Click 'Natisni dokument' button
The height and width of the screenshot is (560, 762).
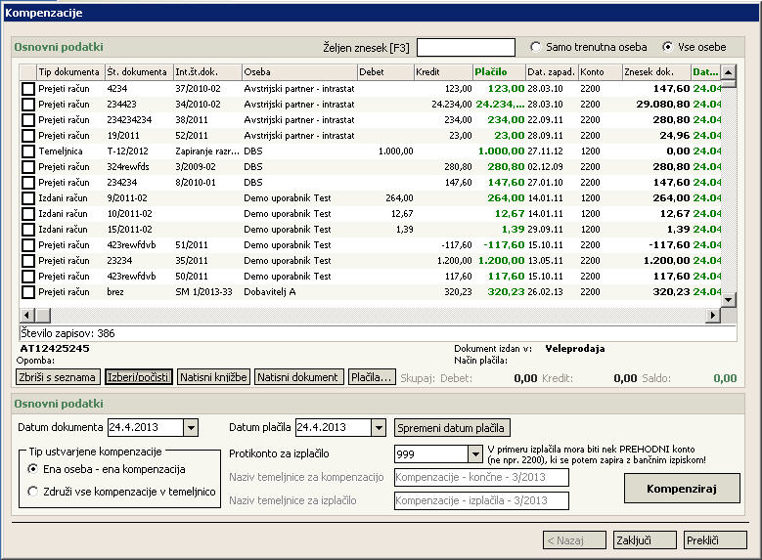(x=299, y=377)
